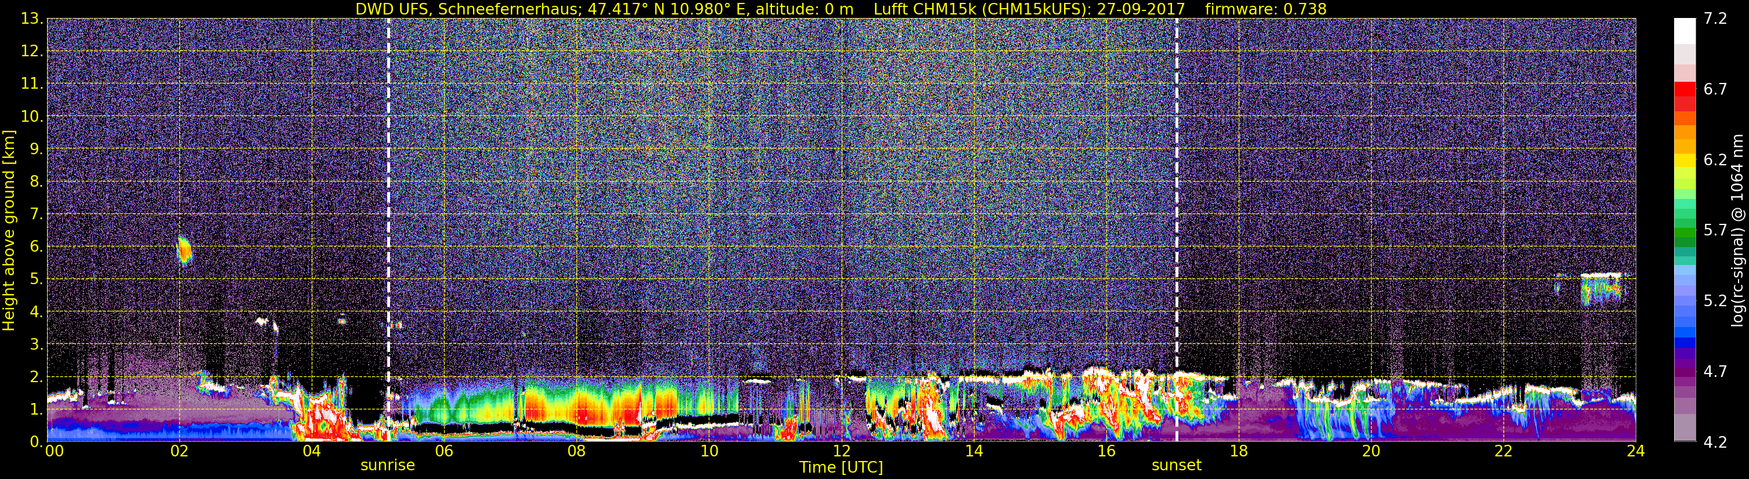1749x479 pixels.
Task: Click the y-axis tick label '9.'
Action: tap(36, 149)
